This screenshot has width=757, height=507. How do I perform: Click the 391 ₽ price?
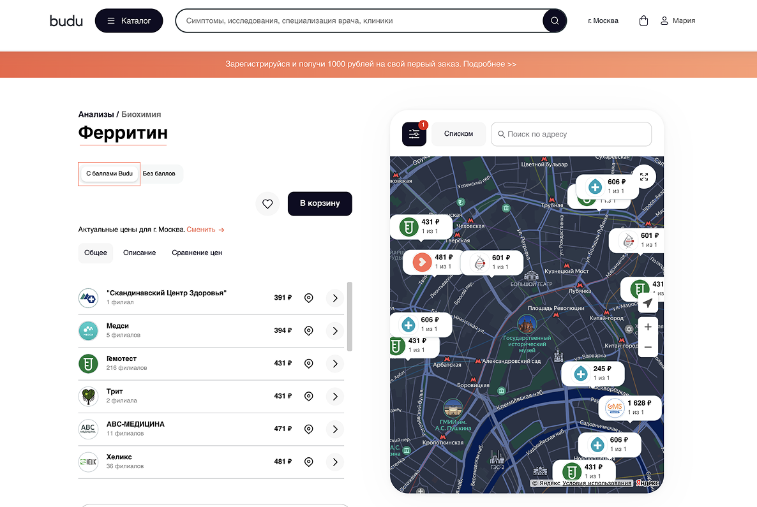283,298
